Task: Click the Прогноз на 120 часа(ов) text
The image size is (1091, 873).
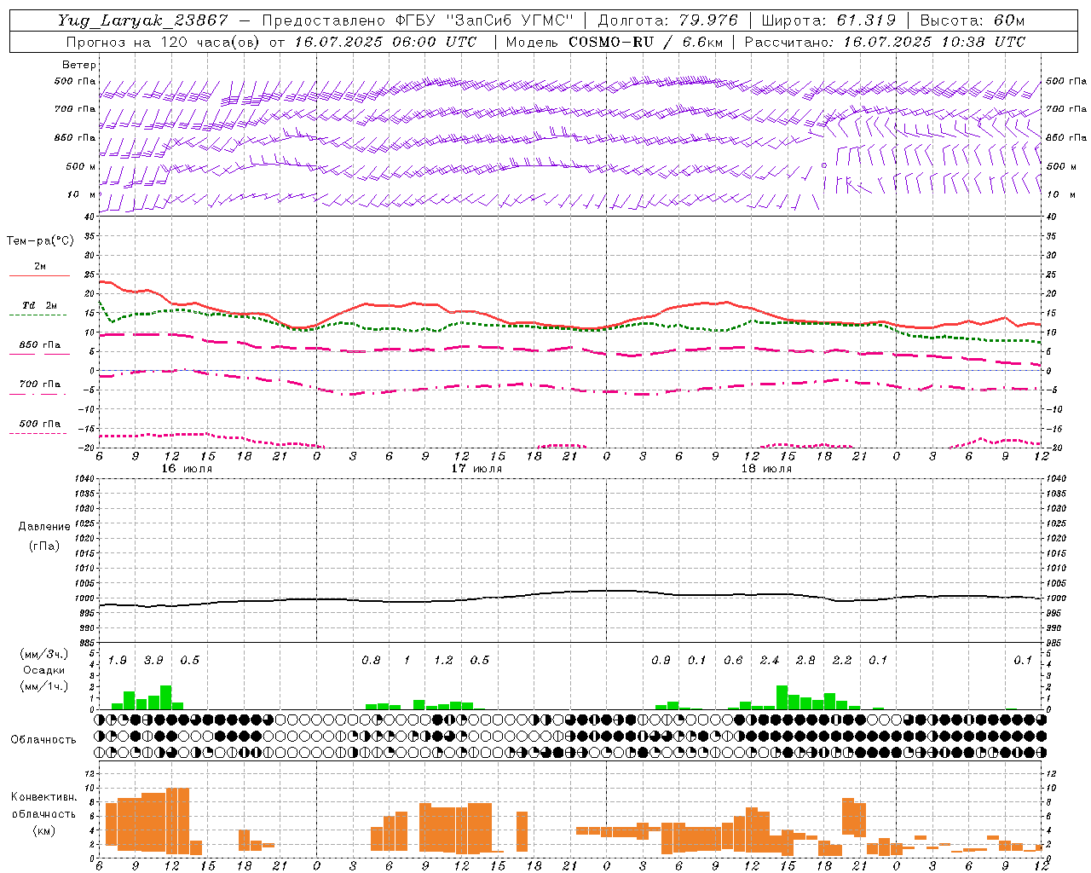Action: (x=165, y=42)
